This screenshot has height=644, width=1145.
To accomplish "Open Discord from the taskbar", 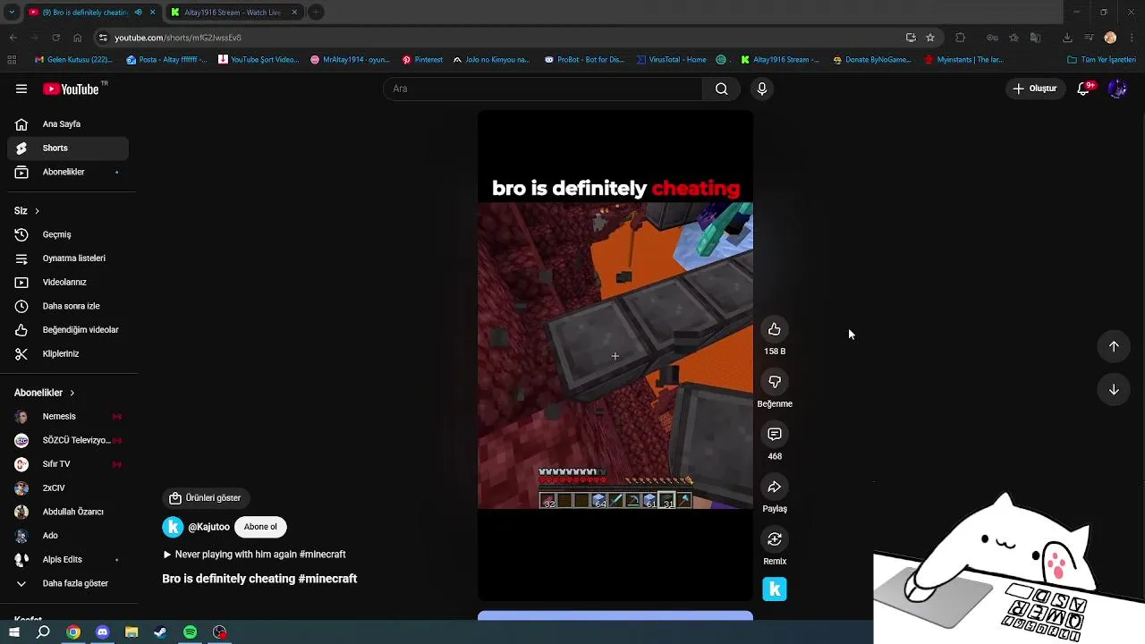I will point(102,632).
